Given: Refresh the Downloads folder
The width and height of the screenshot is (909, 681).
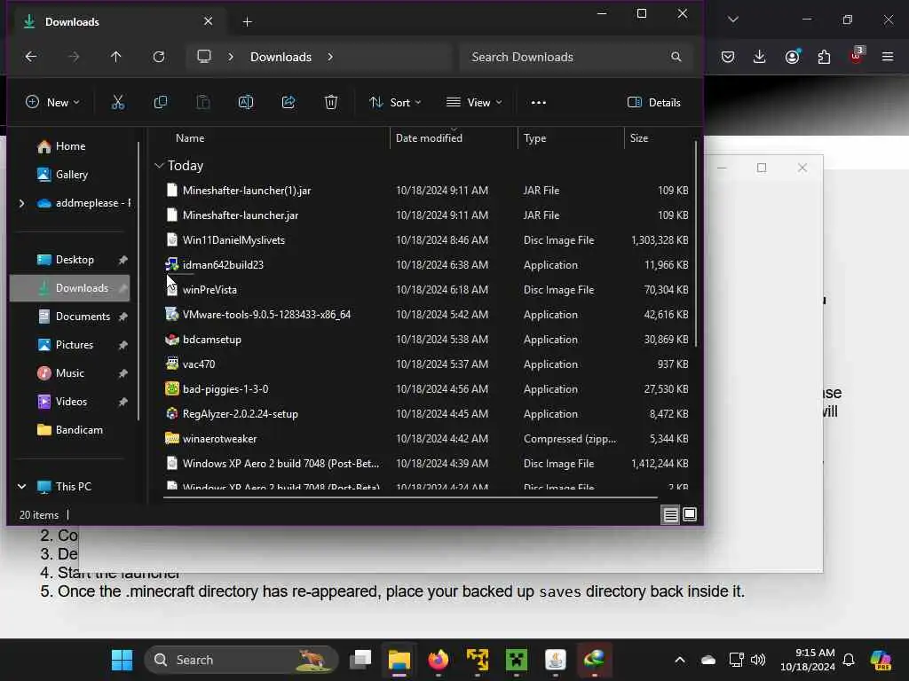Looking at the screenshot, I should tap(159, 57).
